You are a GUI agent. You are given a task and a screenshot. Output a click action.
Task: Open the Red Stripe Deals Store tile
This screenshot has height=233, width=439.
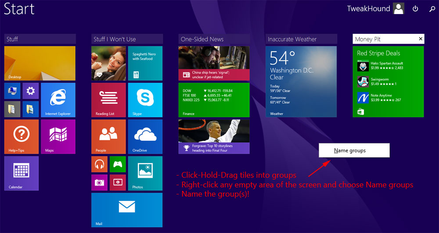(389, 81)
